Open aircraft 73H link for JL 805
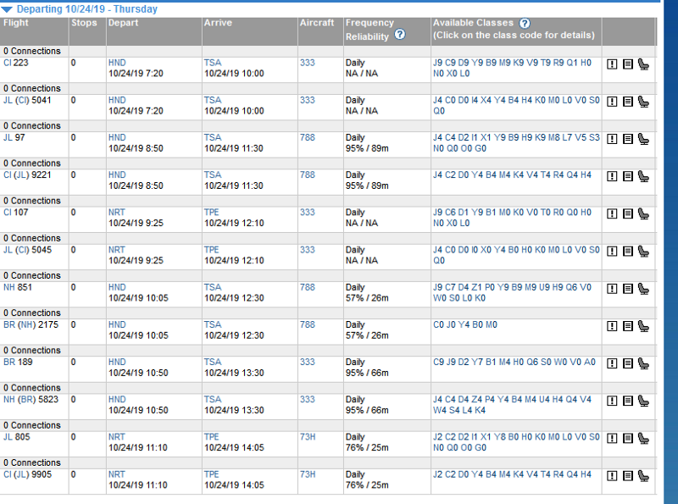678x504 pixels. (x=308, y=436)
